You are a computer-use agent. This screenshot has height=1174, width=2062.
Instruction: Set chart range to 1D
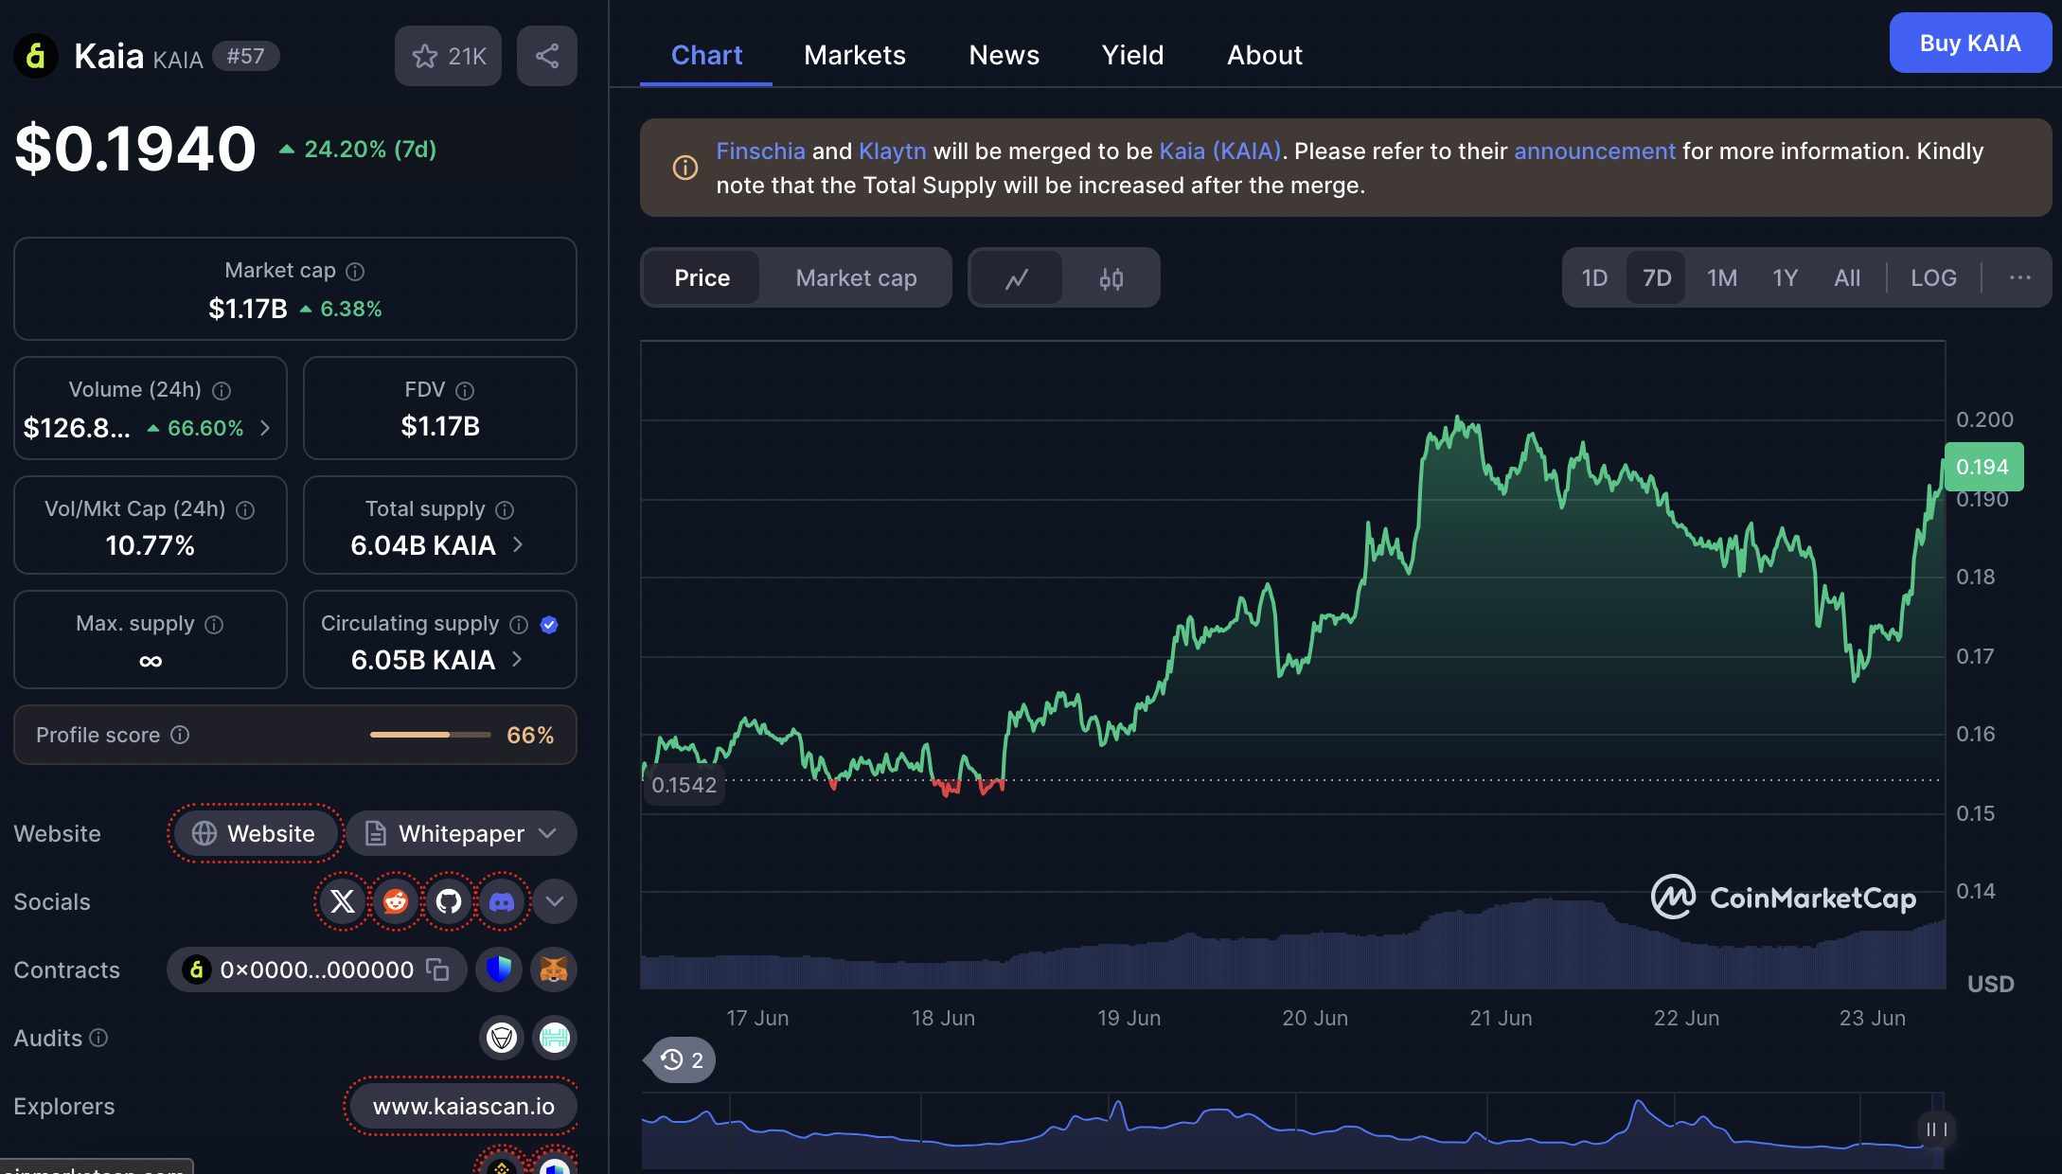pyautogui.click(x=1594, y=277)
